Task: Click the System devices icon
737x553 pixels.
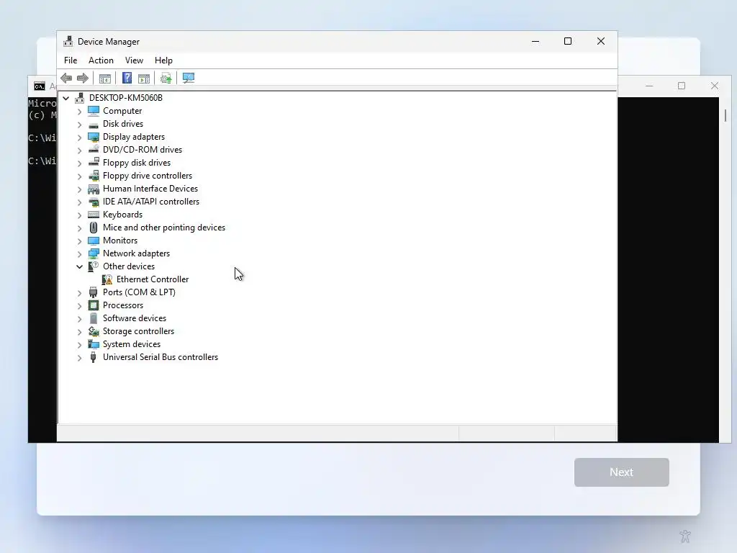Action: 94,345
